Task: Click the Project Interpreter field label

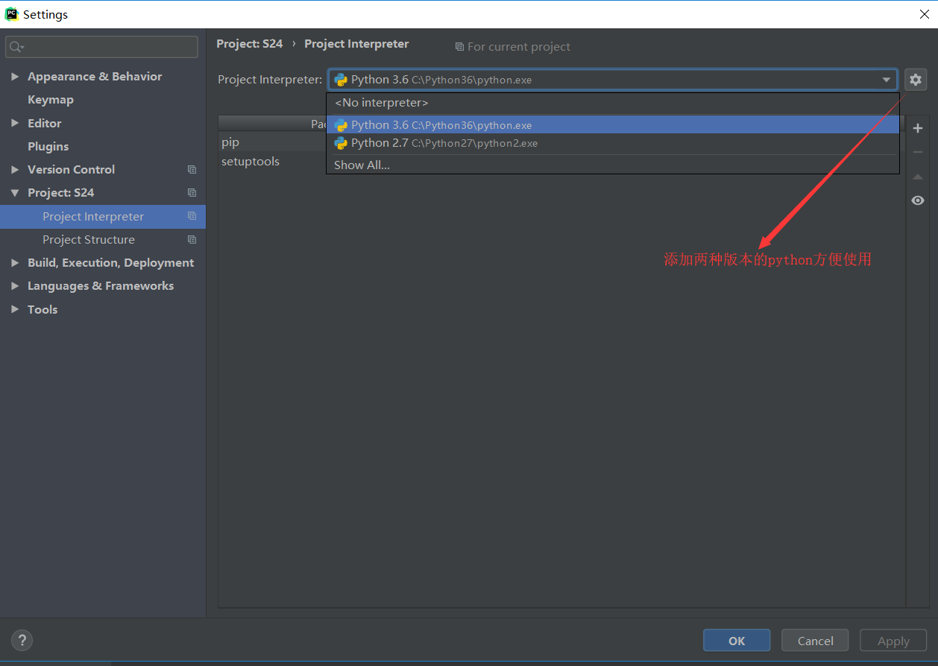Action: click(270, 80)
